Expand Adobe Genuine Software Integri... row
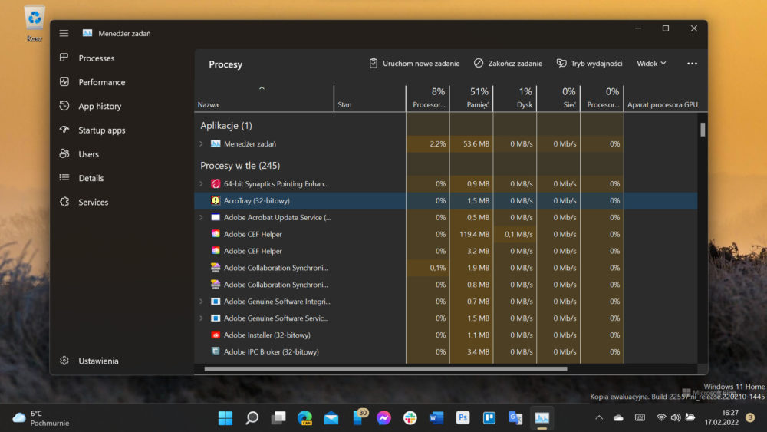Image resolution: width=767 pixels, height=432 pixels. [201, 302]
